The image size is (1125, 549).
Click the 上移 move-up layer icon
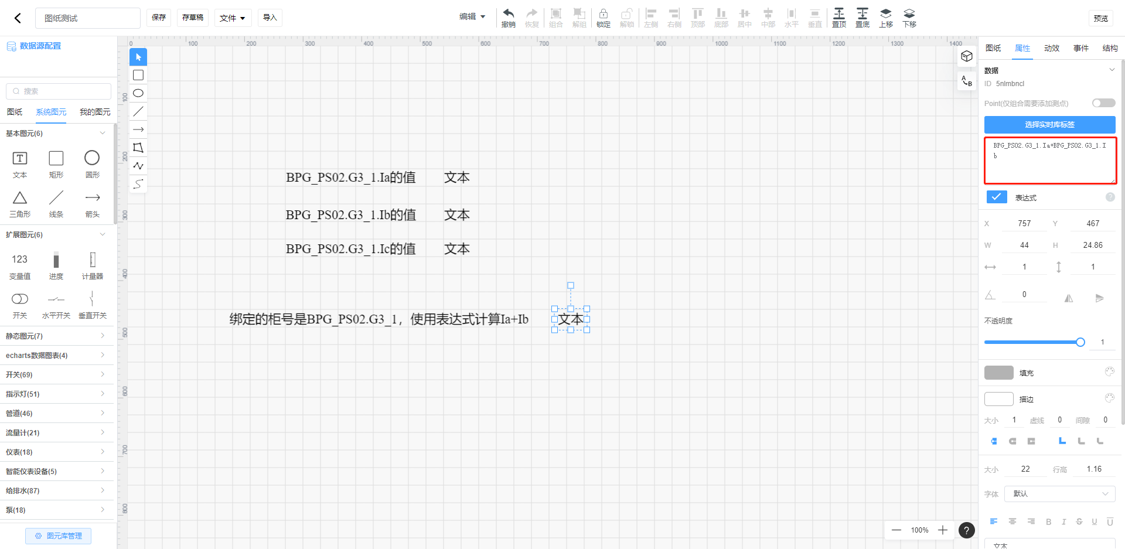(x=886, y=18)
